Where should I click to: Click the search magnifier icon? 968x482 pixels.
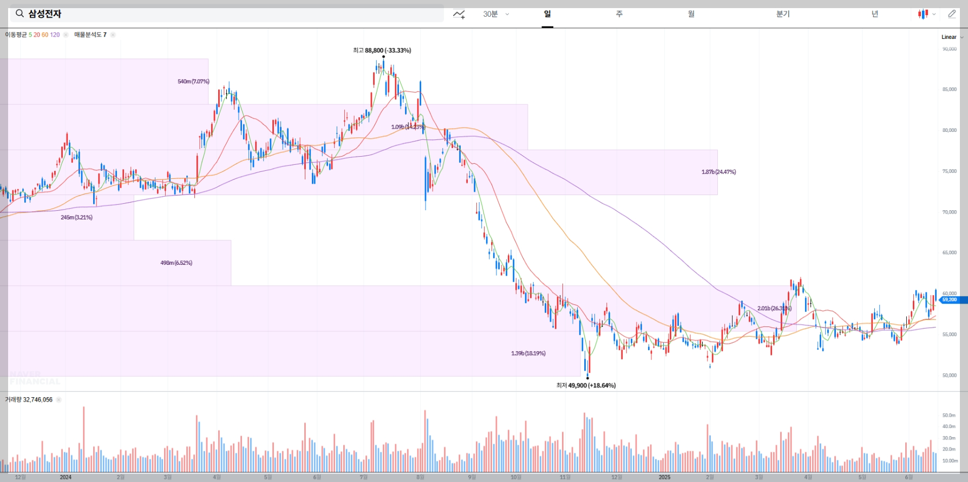click(19, 14)
